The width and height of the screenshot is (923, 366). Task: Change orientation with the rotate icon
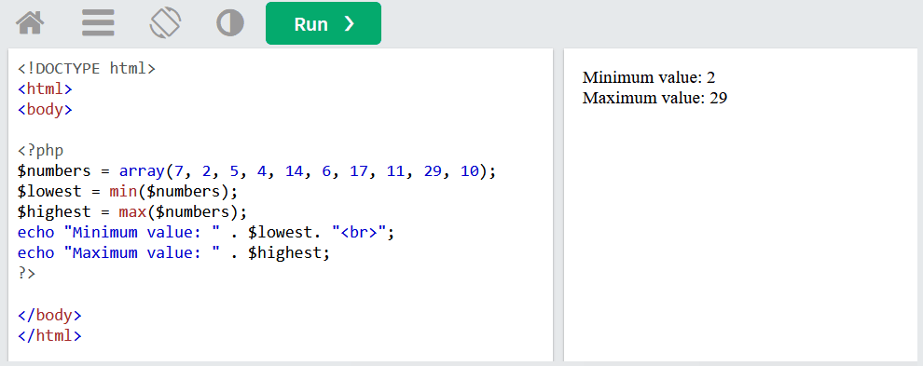165,23
